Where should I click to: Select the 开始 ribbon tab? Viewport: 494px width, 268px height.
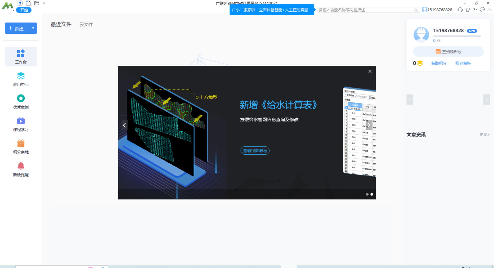24,10
